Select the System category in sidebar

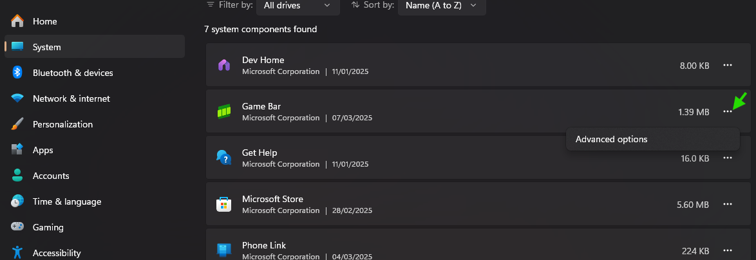[46, 47]
